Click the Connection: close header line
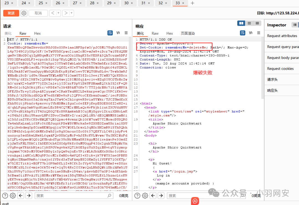Image resolution: width=299 pixels, height=205 pixels. (158, 67)
